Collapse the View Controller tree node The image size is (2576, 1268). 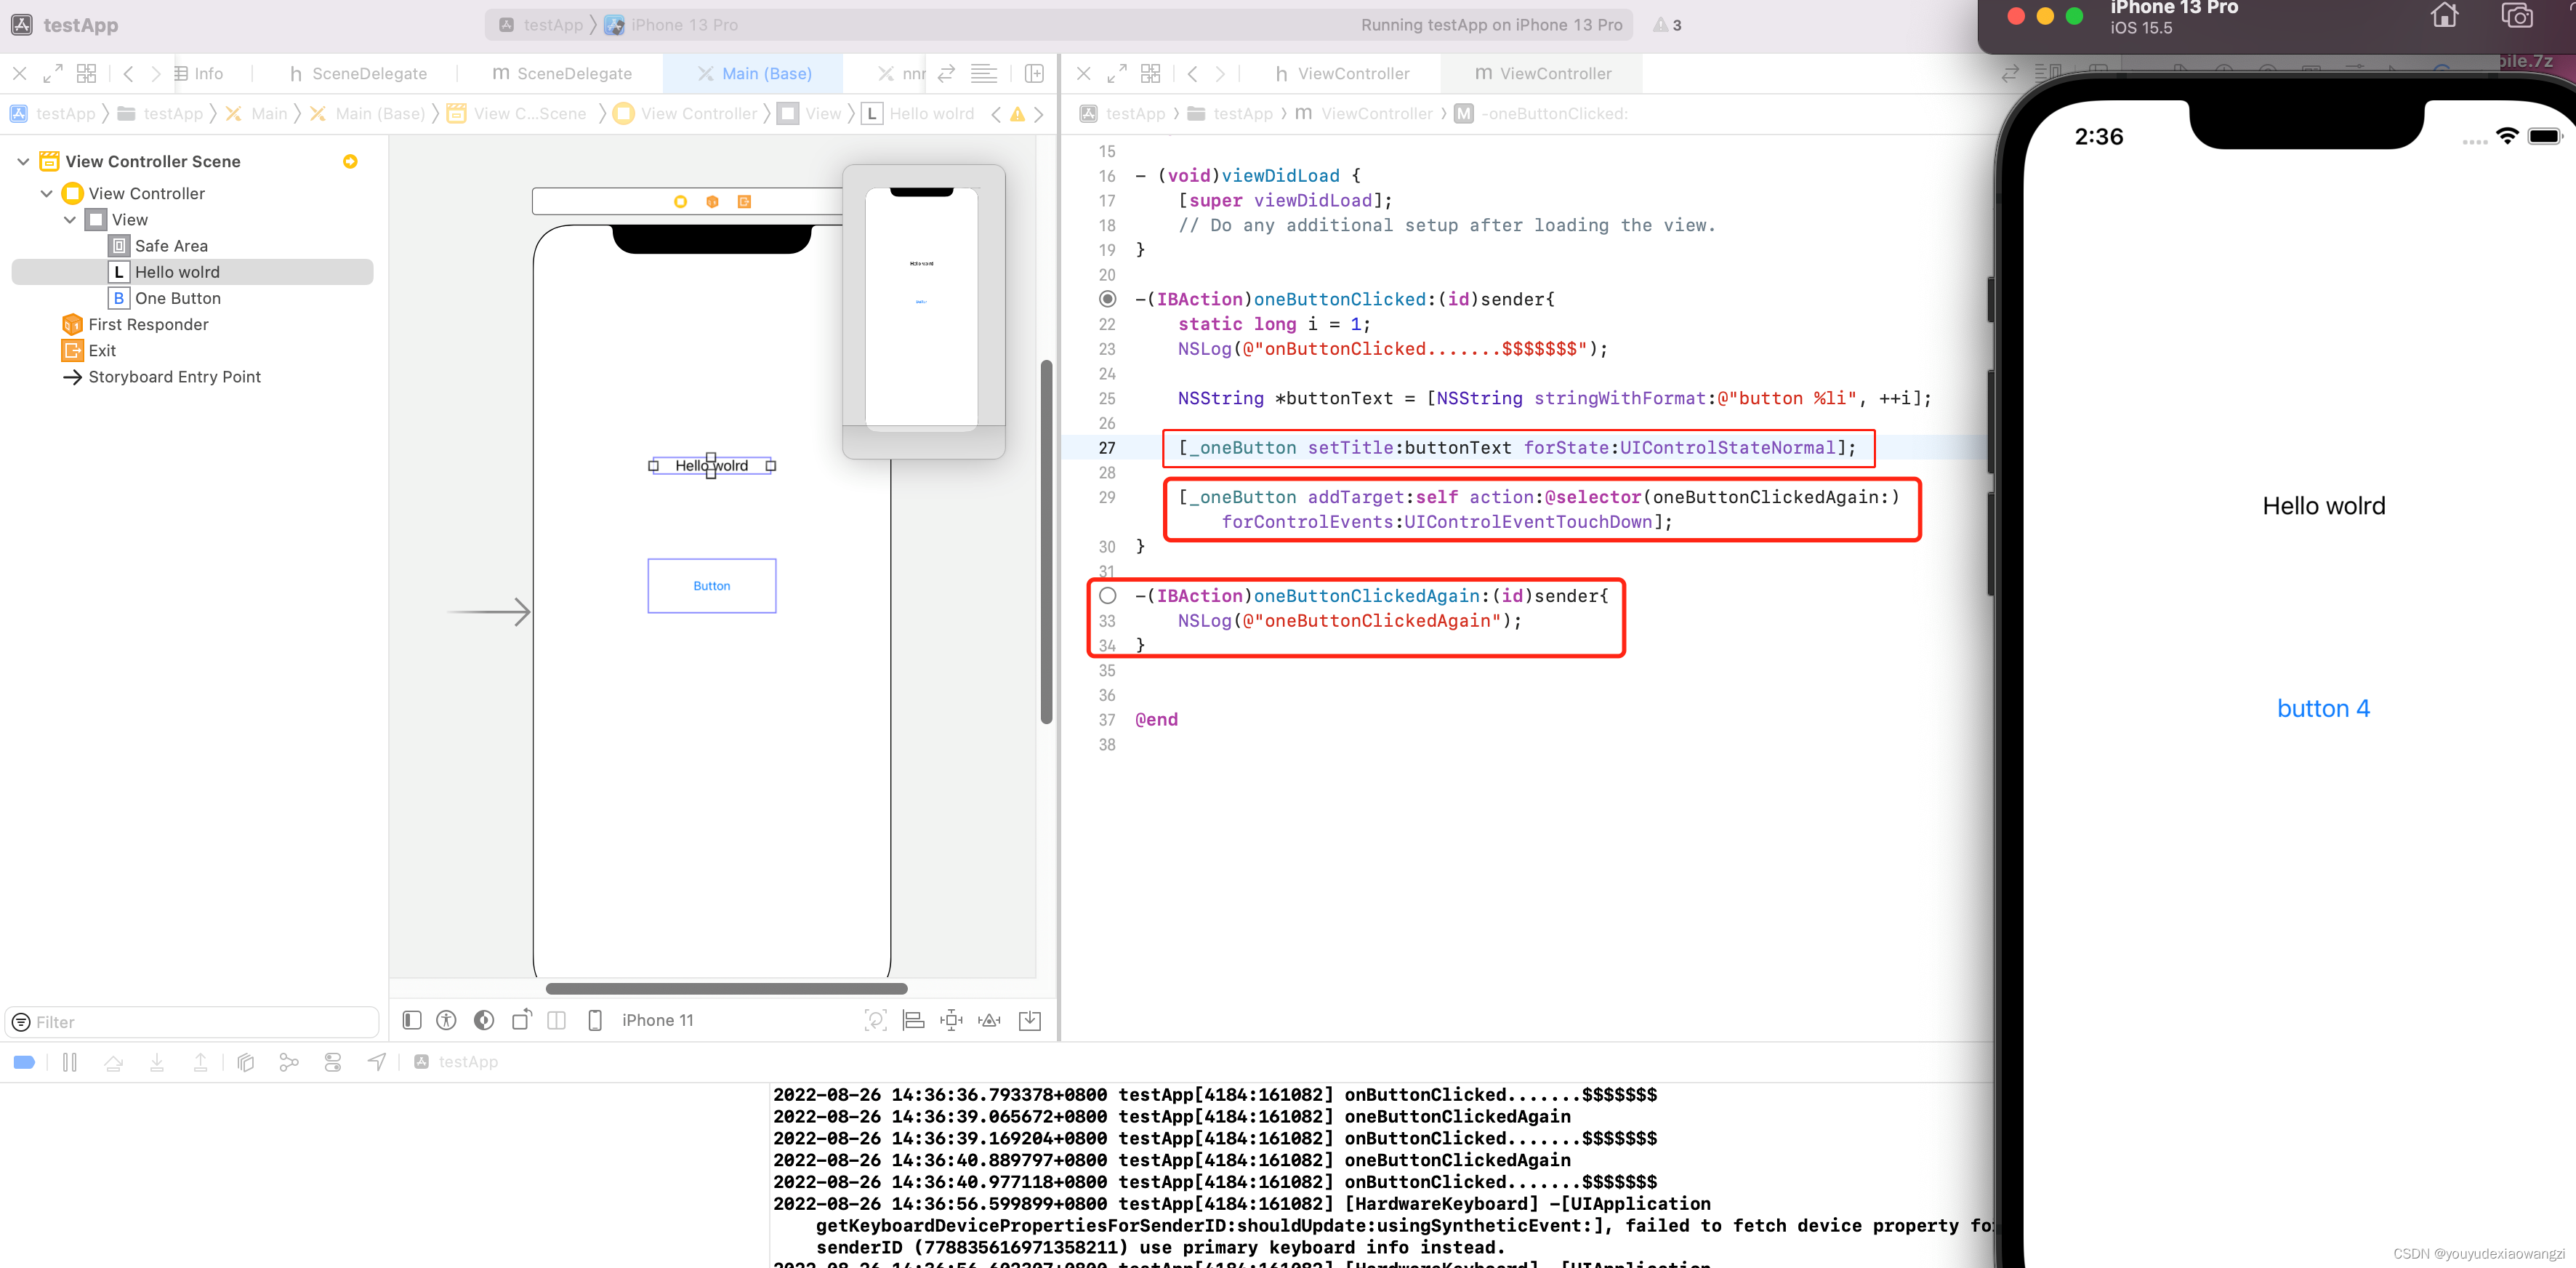46,193
